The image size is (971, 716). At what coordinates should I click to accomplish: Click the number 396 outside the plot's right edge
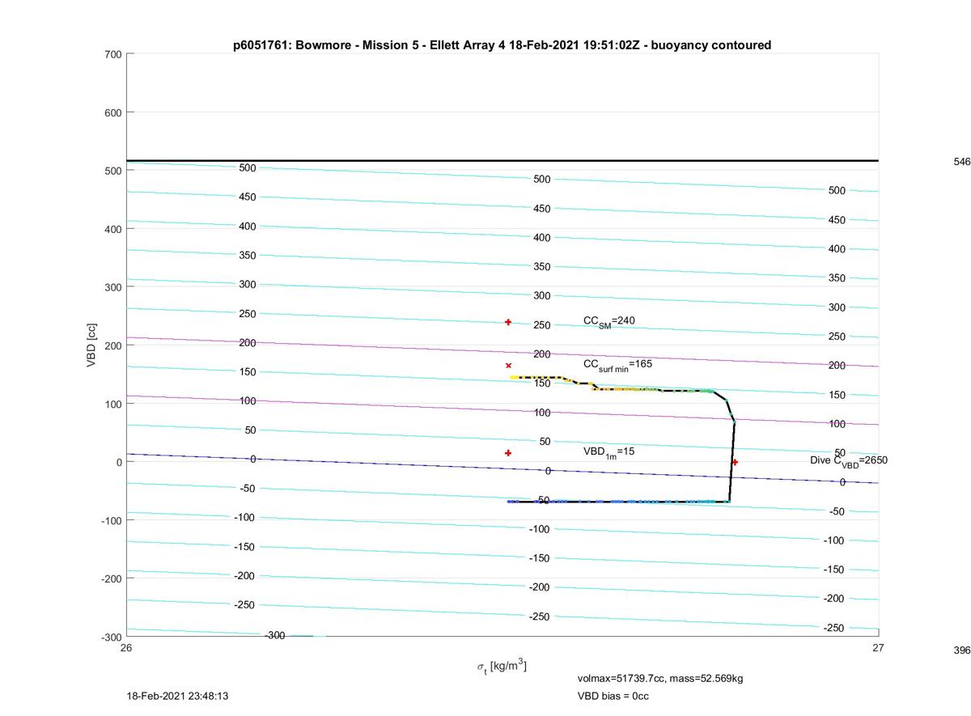pos(961,650)
